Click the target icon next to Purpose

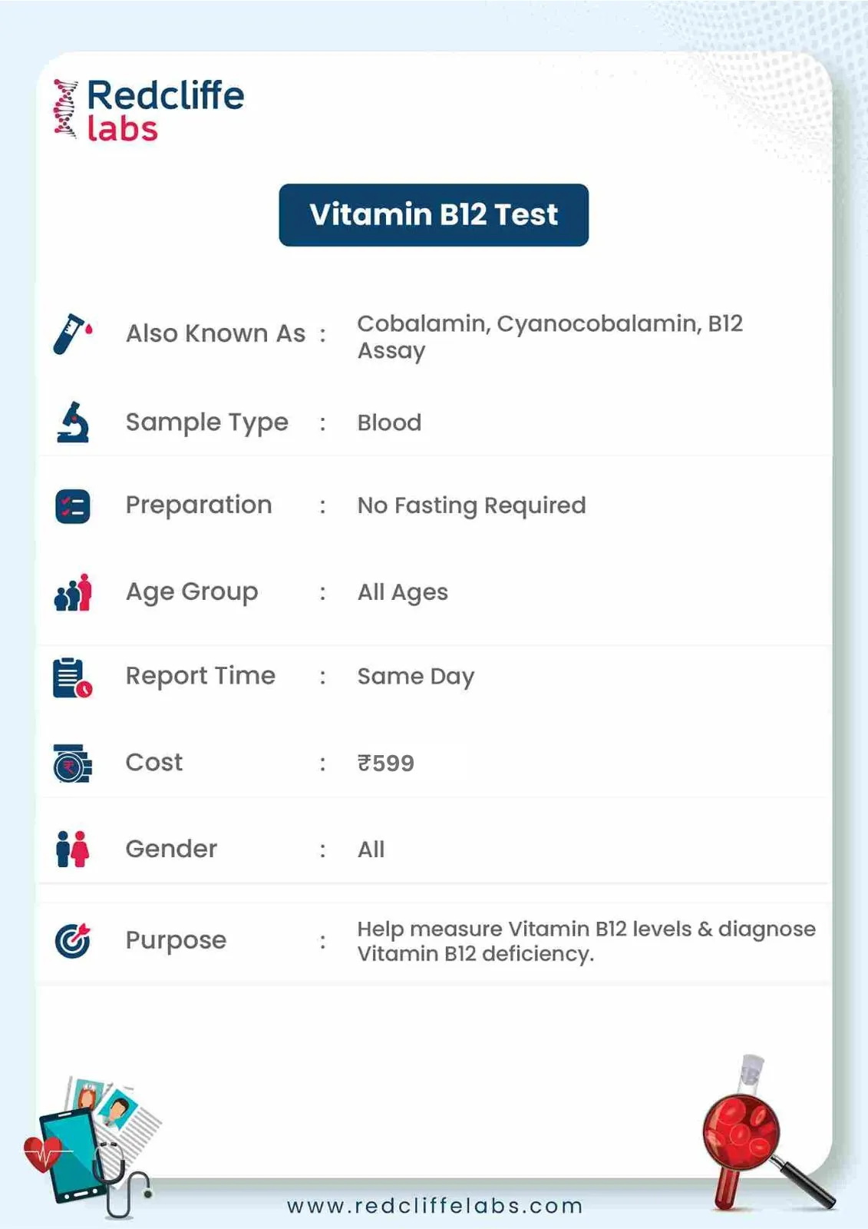tap(73, 940)
